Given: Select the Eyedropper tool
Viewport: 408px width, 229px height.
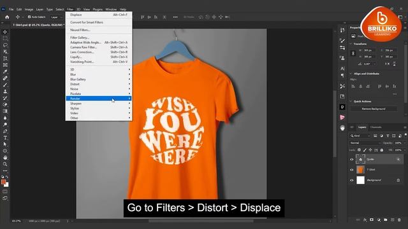Looking at the screenshot, I should [5, 72].
